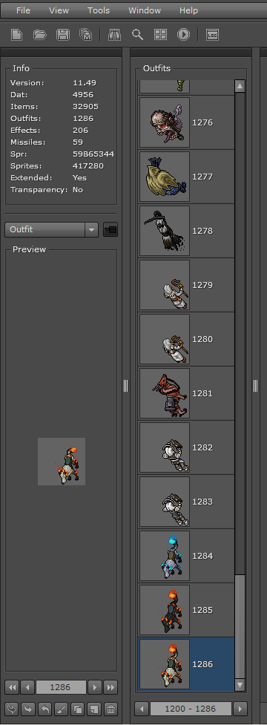Open the Slicer grid icon

[160, 35]
